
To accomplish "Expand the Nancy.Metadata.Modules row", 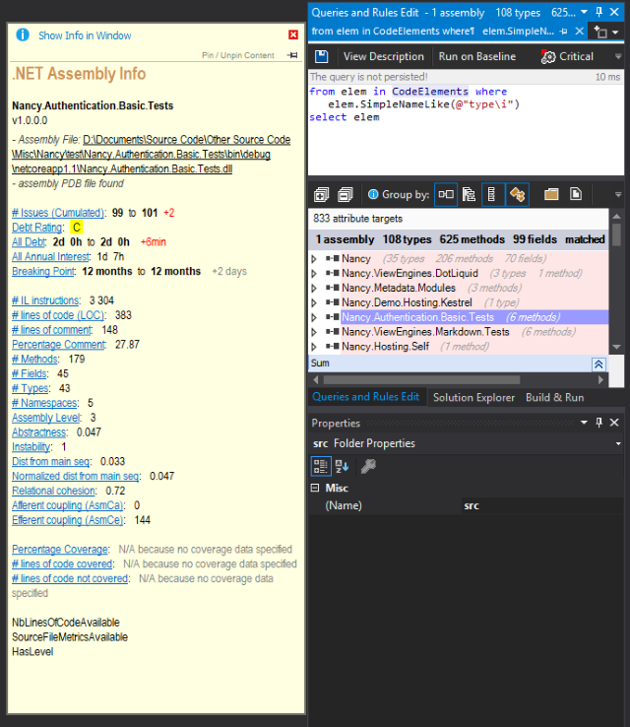I will [314, 289].
